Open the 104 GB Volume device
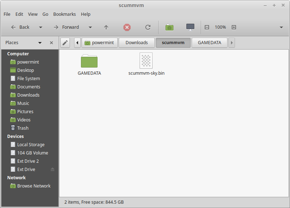This screenshot has height=208, width=290. (30, 153)
